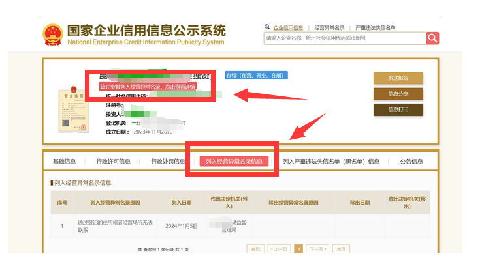Click the red search magnifier button
The width and height of the screenshot is (482, 258).
[x=432, y=38]
